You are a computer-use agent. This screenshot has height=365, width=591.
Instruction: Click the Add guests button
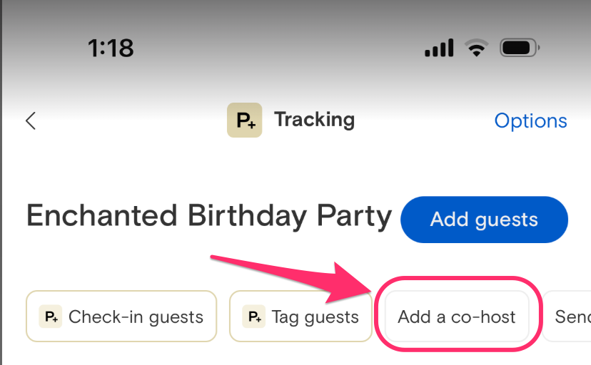[484, 220]
